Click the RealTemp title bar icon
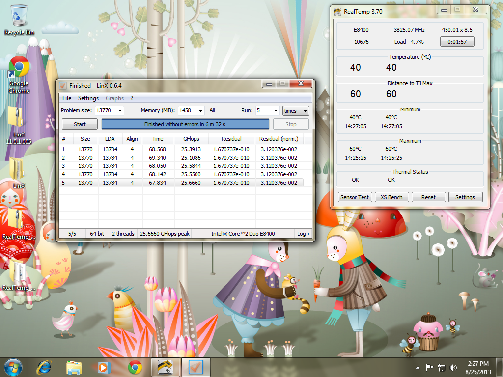 pyautogui.click(x=337, y=12)
